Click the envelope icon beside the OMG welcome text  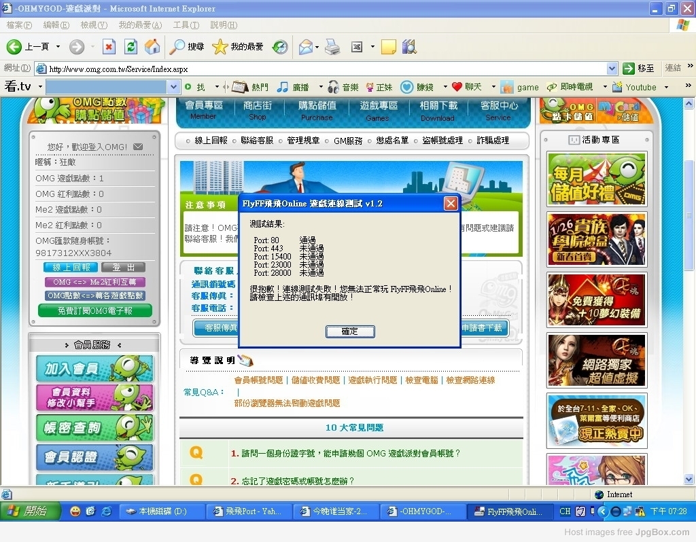click(x=138, y=147)
